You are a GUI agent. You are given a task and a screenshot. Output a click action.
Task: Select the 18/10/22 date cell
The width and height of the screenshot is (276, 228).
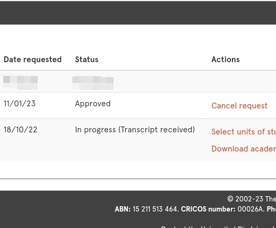21,130
